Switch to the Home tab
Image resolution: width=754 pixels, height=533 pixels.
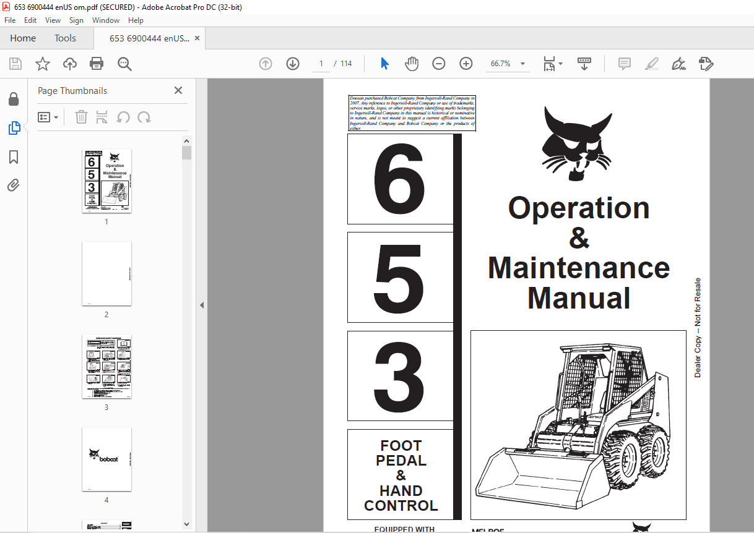point(23,38)
